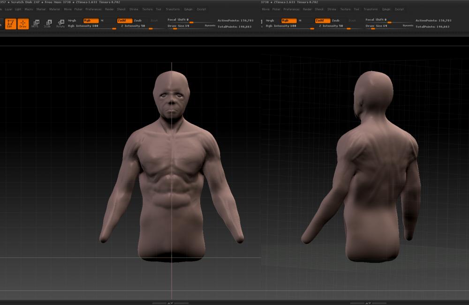Click the sculpted face in the front view
Image resolution: width=469 pixels, height=305 pixels.
[x=171, y=101]
